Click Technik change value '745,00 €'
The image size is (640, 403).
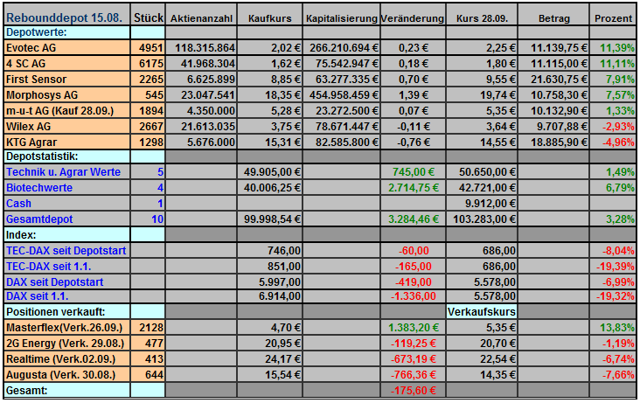click(x=413, y=172)
